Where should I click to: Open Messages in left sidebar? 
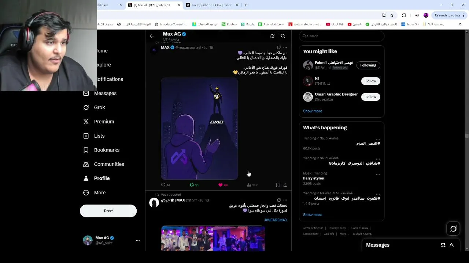pyautogui.click(x=100, y=93)
